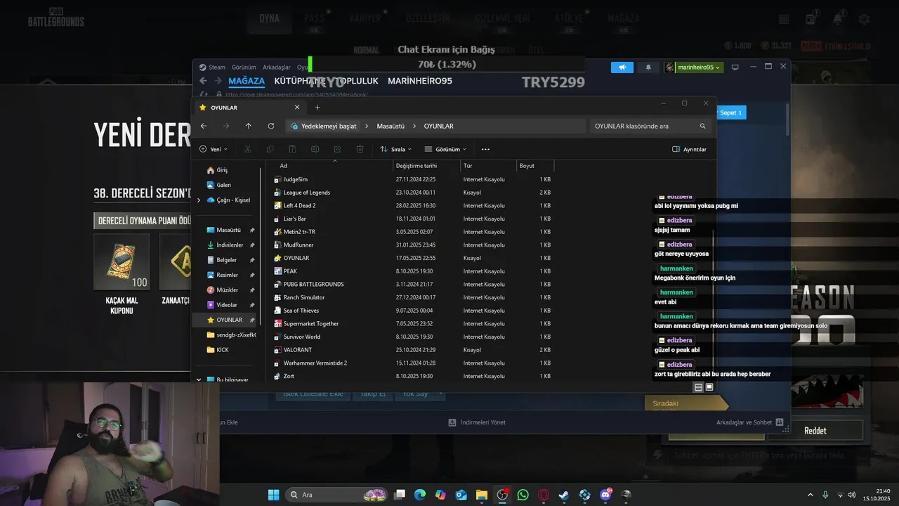Viewport: 899px width, 506px height.
Task: Open the three-dots more options menu
Action: [485, 149]
